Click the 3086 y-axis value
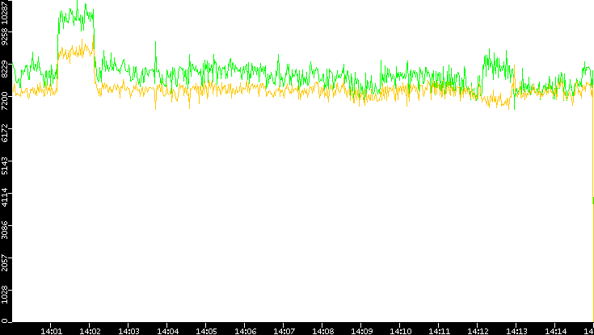 click(4, 229)
